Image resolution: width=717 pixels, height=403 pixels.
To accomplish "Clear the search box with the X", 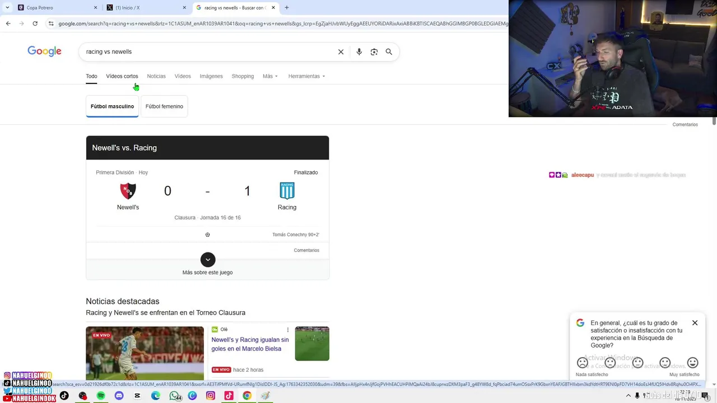I will point(341,51).
